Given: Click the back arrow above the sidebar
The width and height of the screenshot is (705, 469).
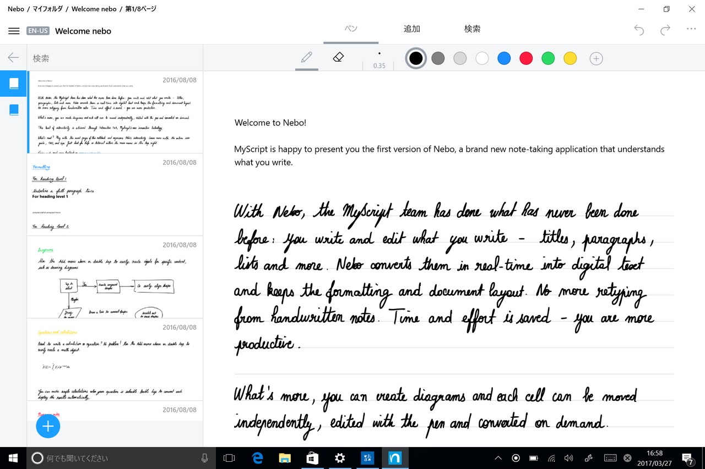Looking at the screenshot, I should (13, 57).
